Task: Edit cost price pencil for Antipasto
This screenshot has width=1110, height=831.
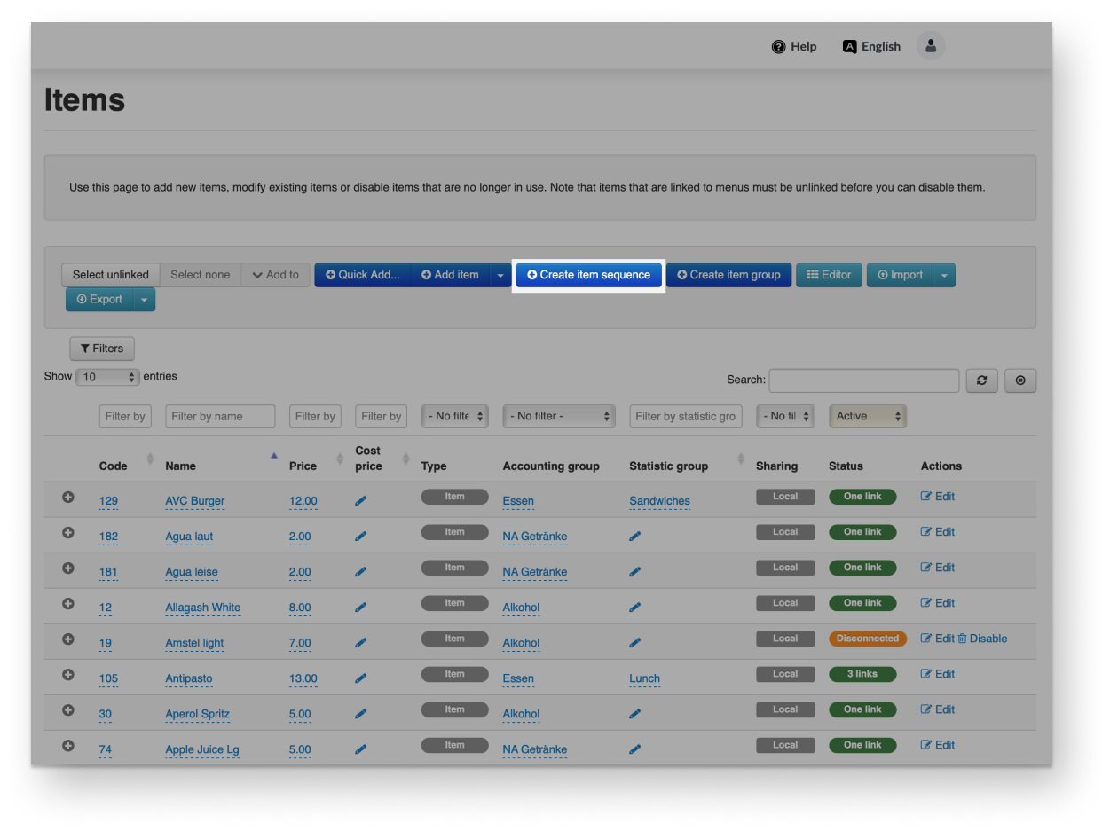Action: pos(360,678)
